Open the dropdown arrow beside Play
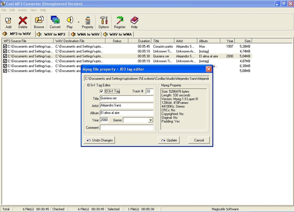 (78, 22)
